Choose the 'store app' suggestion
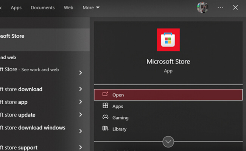 14,102
